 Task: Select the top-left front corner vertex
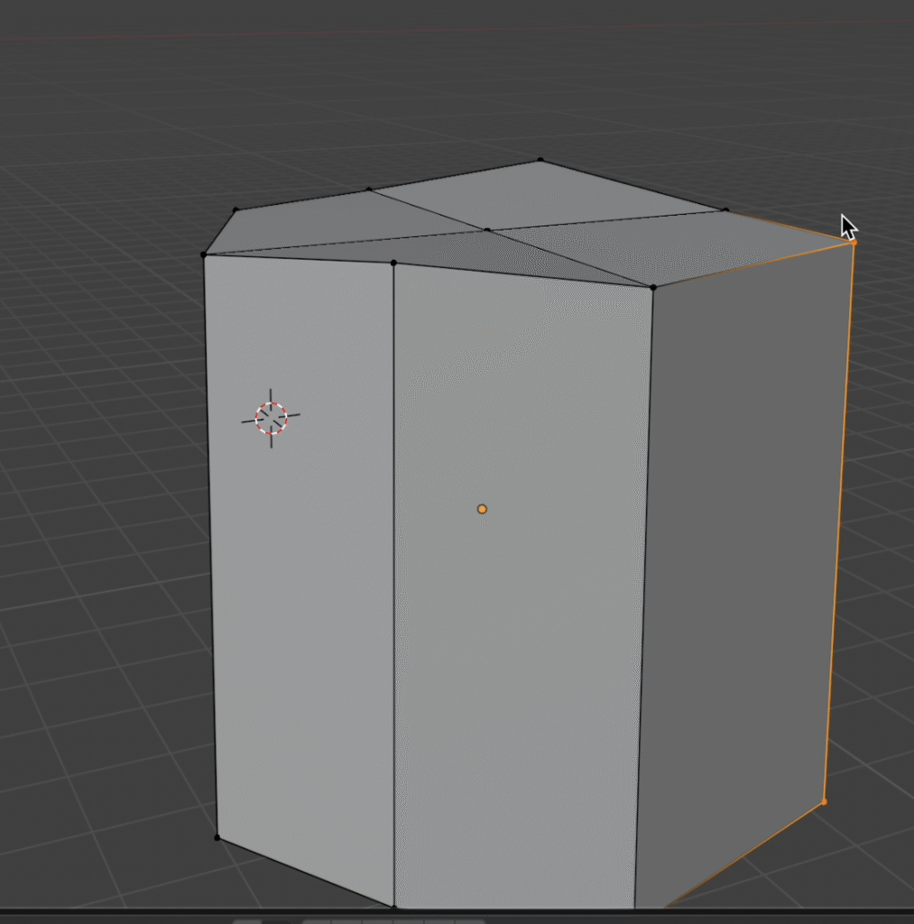coord(204,254)
